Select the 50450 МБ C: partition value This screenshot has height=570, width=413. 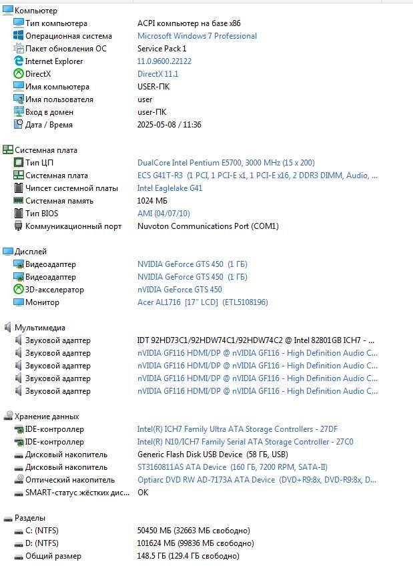(x=193, y=531)
